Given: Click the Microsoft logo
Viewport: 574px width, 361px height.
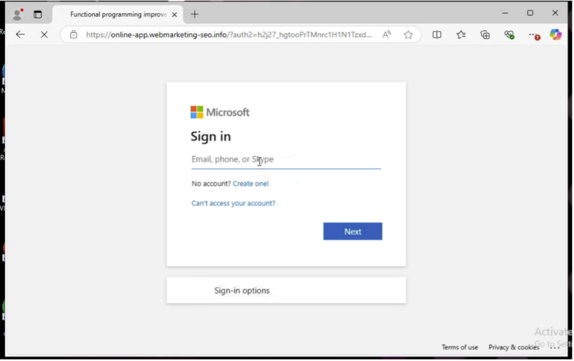Looking at the screenshot, I should (220, 112).
